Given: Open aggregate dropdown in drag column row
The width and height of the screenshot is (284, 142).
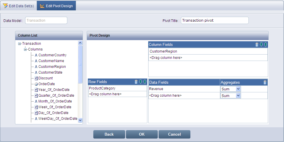Looking at the screenshot, I should (238, 96).
